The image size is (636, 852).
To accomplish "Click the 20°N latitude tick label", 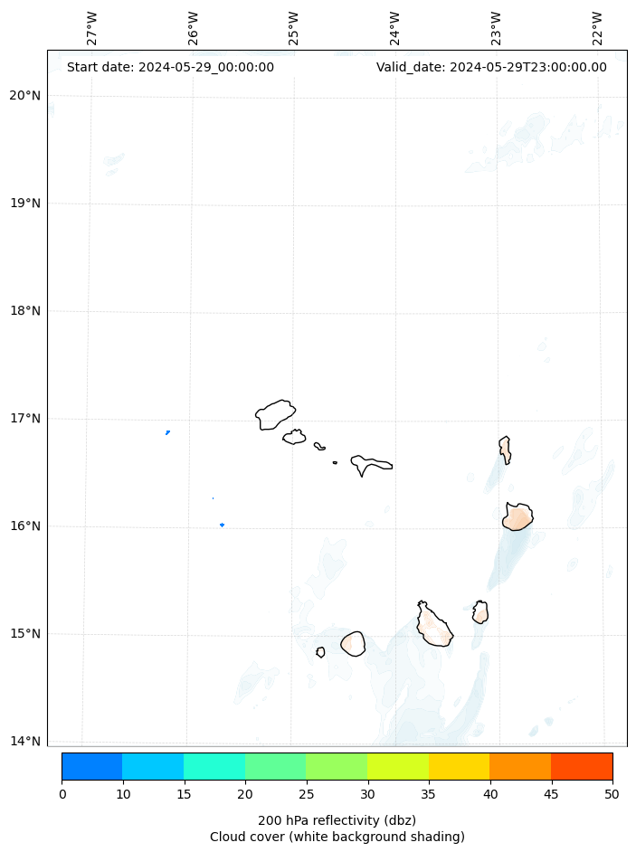I will [x=24, y=96].
